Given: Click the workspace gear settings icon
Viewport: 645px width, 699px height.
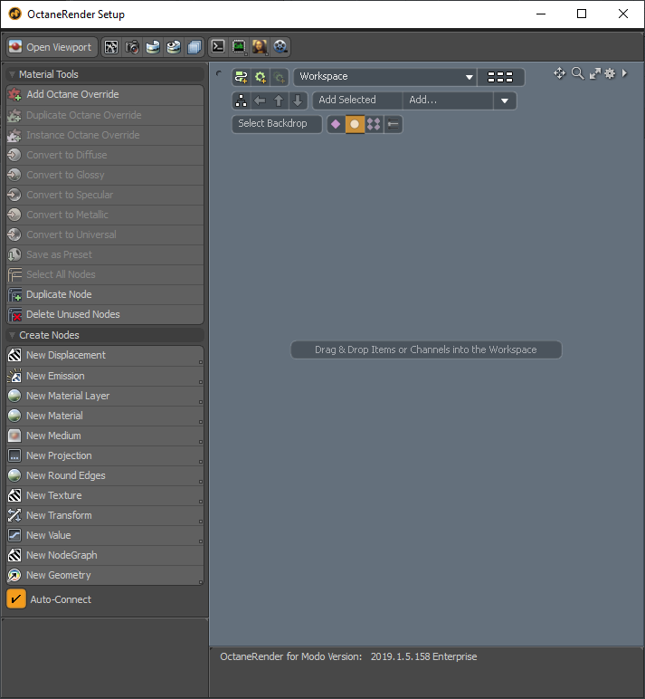Looking at the screenshot, I should tap(610, 73).
